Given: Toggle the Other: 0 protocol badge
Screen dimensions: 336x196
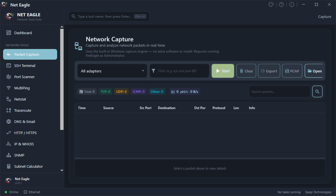Looking at the screenshot, I should [157, 92].
